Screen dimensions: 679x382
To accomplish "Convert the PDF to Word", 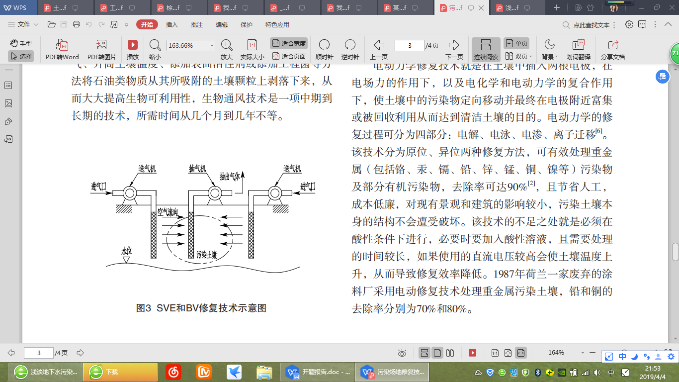I will (x=62, y=49).
